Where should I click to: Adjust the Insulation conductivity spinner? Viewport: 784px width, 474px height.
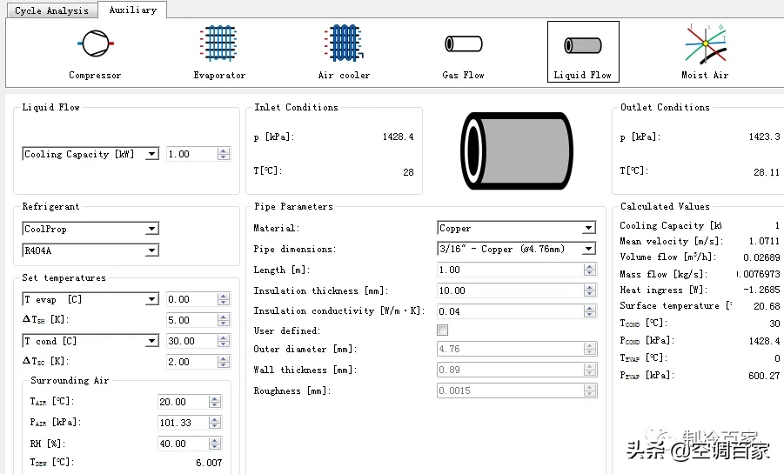590,311
